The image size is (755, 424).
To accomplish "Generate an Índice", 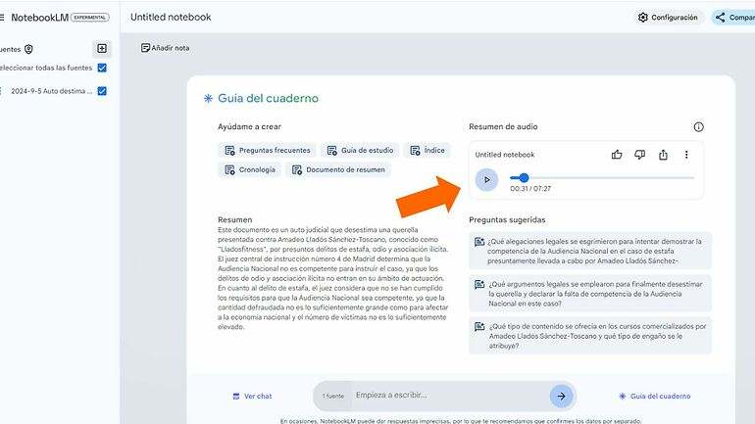I will [x=428, y=150].
